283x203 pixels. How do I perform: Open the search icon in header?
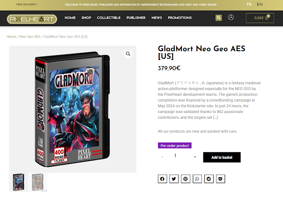tap(218, 18)
